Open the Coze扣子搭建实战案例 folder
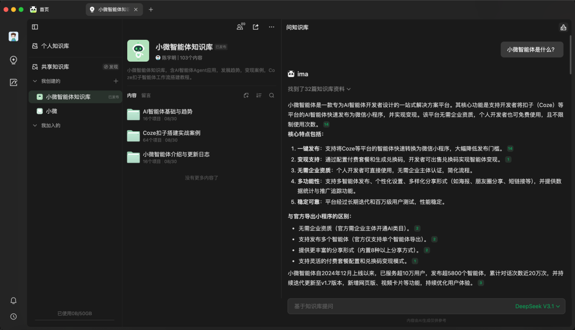This screenshot has height=330, width=575. click(171, 133)
